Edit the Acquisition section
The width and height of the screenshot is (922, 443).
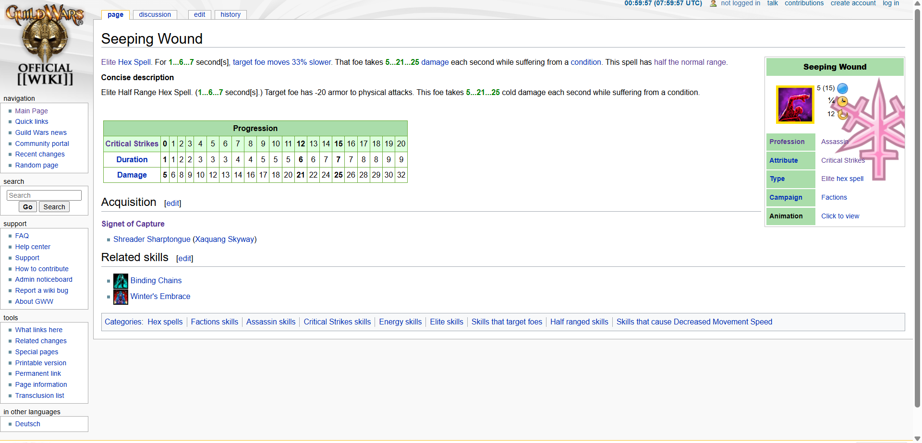tap(173, 204)
